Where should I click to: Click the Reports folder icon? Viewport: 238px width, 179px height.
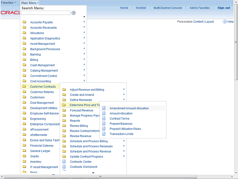(x=64, y=120)
